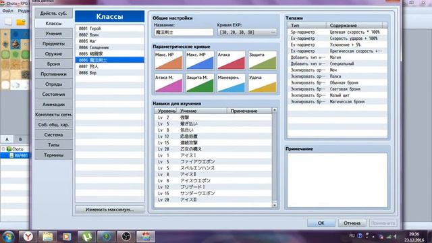Screen dimensions: 432x243
Task: Open the Соб. общ. хар. tab
Action: 54,125
